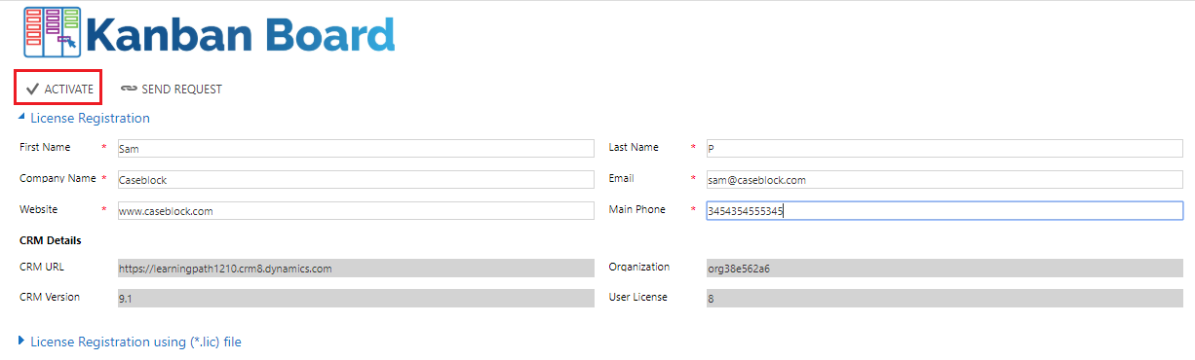
Task: Click the Organization field showing org38e562a6
Action: pyautogui.click(x=944, y=268)
